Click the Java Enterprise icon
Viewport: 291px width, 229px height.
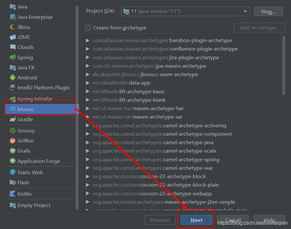[13, 17]
